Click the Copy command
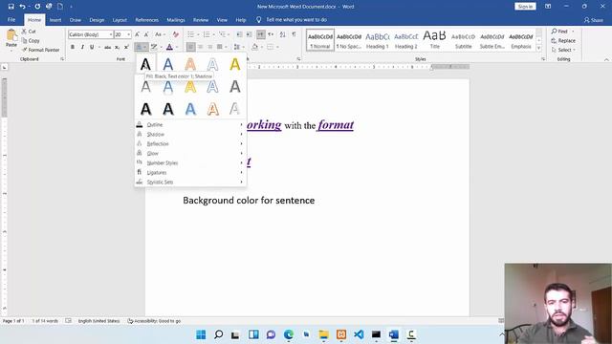 [31, 40]
